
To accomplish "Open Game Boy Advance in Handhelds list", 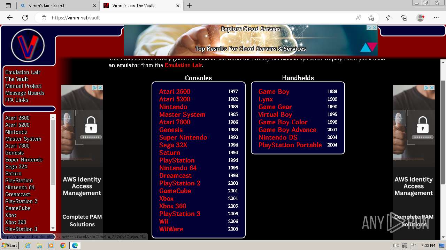I will point(287,130).
